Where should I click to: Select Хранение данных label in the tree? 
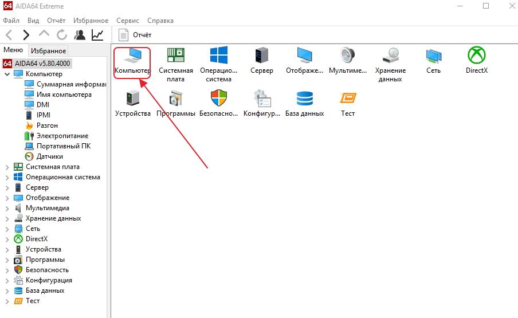point(53,218)
